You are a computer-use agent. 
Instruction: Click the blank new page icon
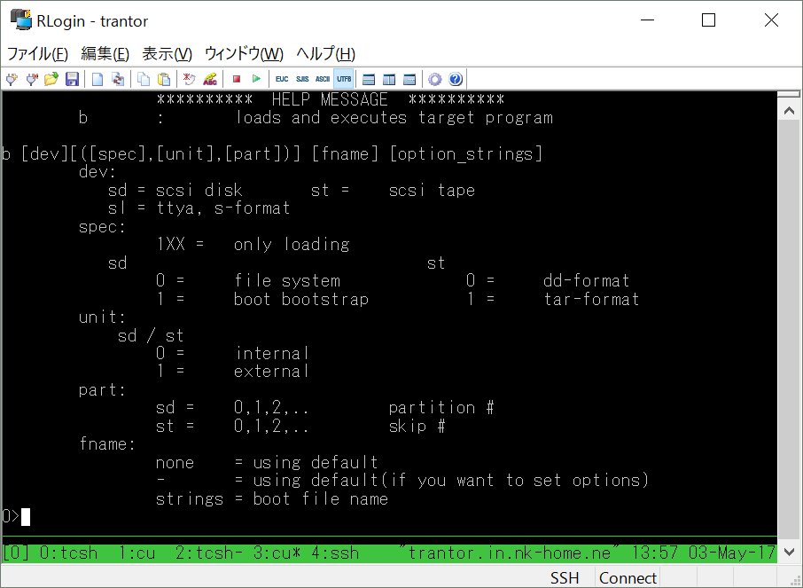[97, 79]
